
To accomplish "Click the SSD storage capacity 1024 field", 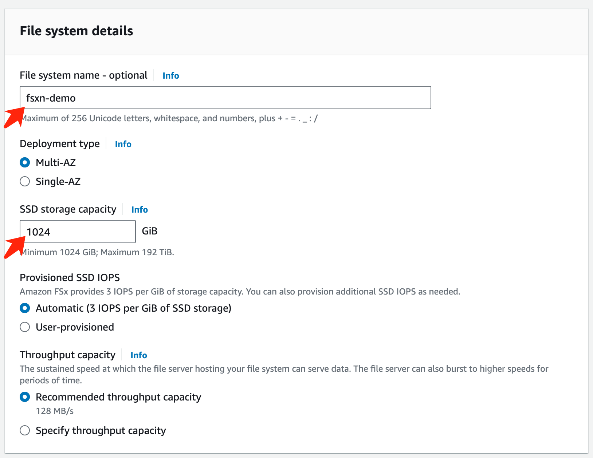I will pos(77,232).
